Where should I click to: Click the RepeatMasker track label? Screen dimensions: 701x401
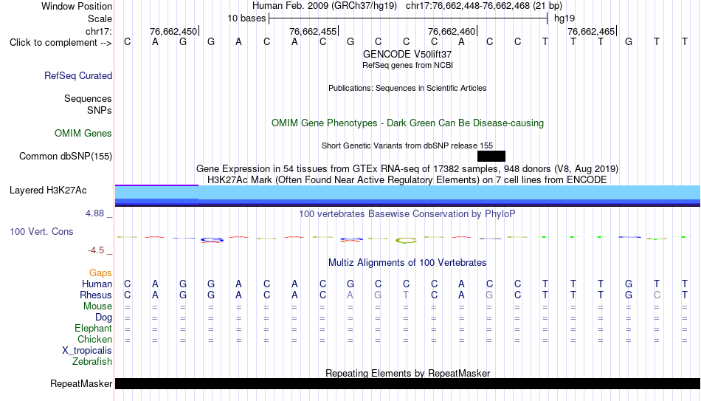point(81,383)
